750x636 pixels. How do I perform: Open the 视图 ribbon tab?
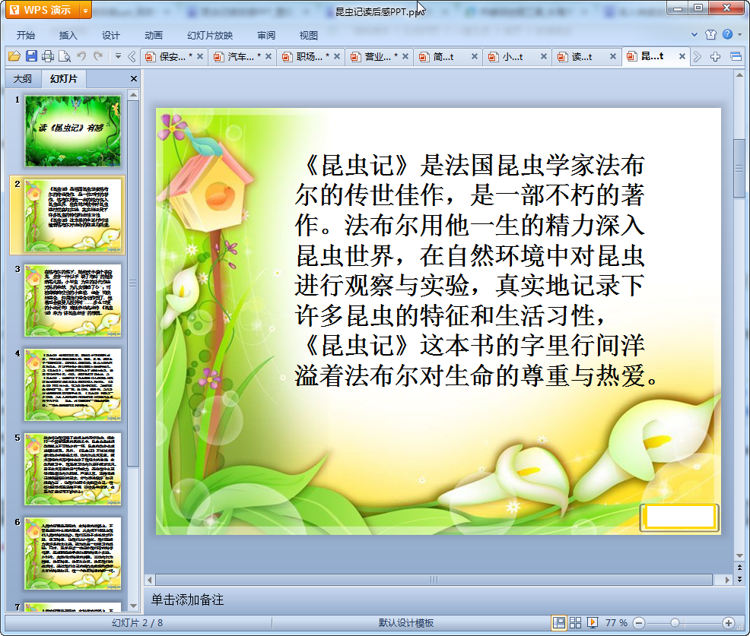click(x=309, y=36)
